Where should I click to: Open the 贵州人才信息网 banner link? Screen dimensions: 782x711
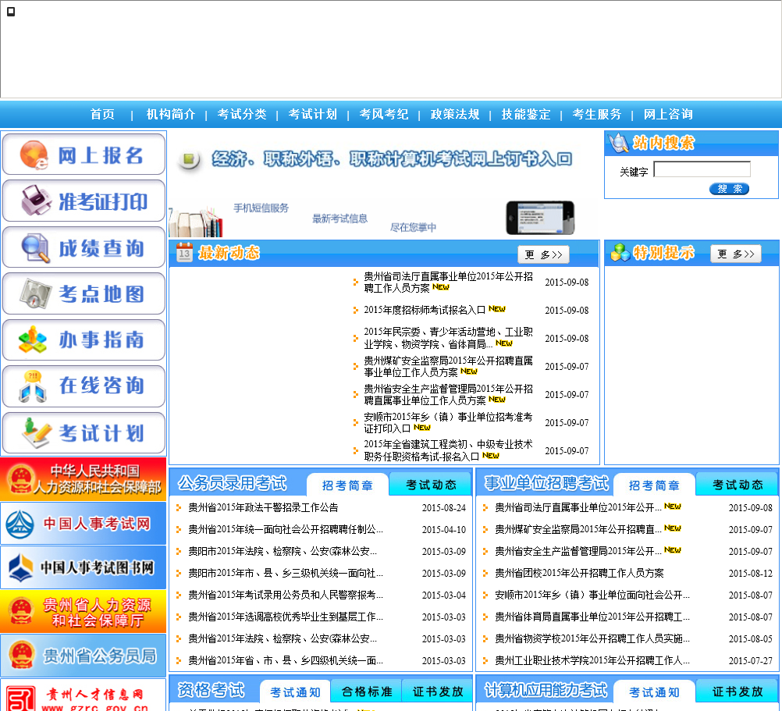coord(83,695)
